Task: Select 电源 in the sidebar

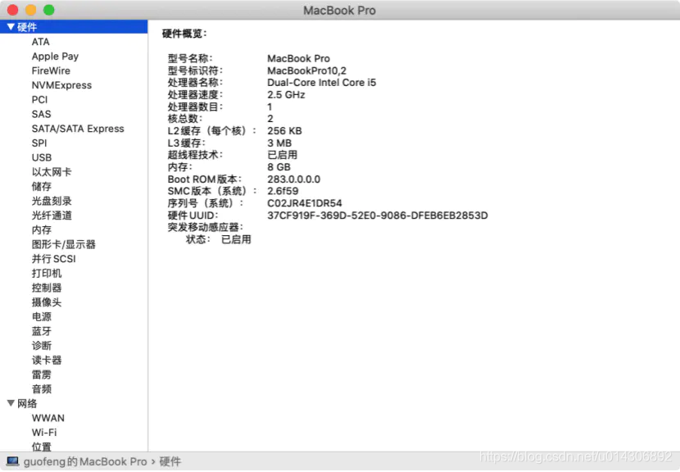Action: pyautogui.click(x=42, y=316)
